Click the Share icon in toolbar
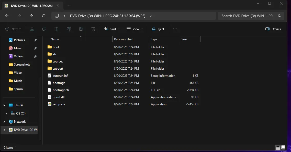The width and height of the screenshot is (291, 152). click(81, 29)
